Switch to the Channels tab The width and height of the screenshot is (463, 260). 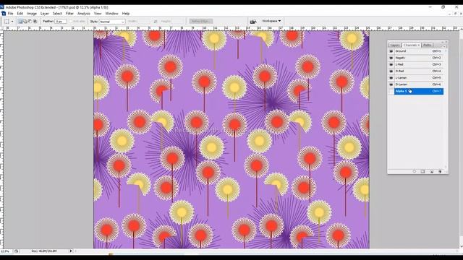coord(412,45)
